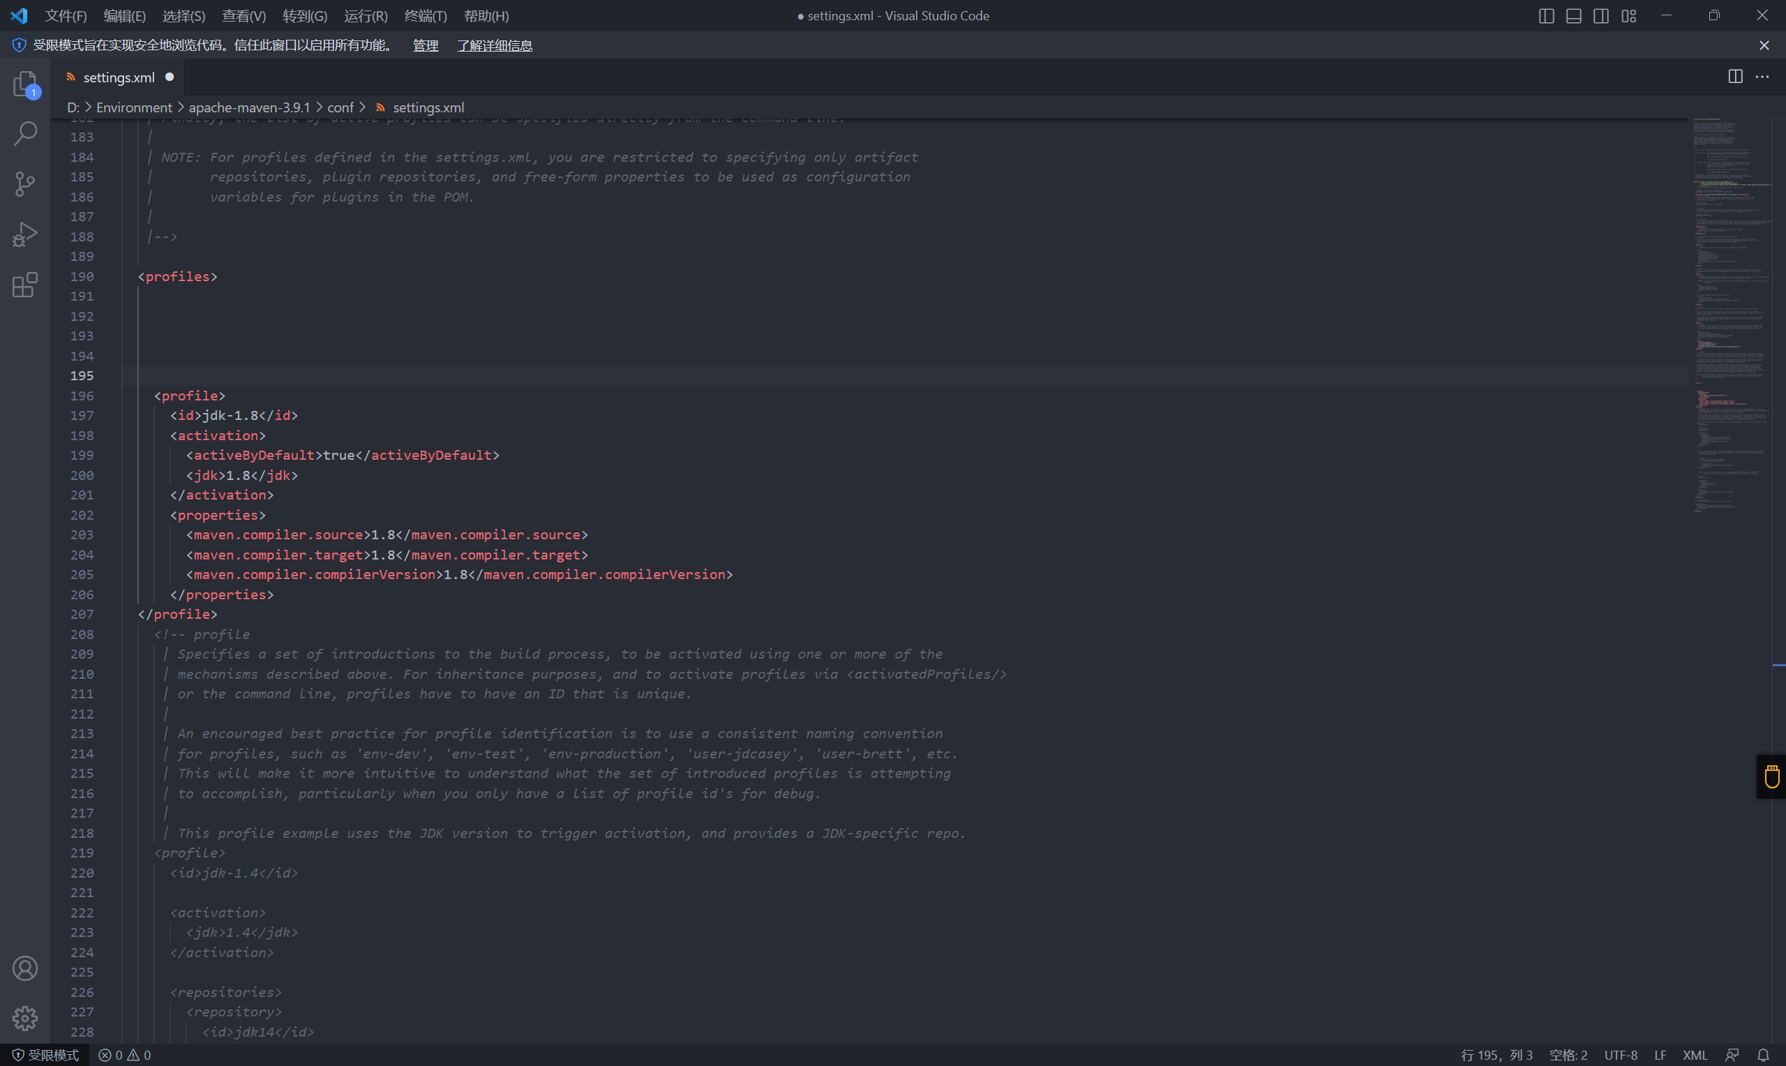Open the Source Control view

(25, 184)
